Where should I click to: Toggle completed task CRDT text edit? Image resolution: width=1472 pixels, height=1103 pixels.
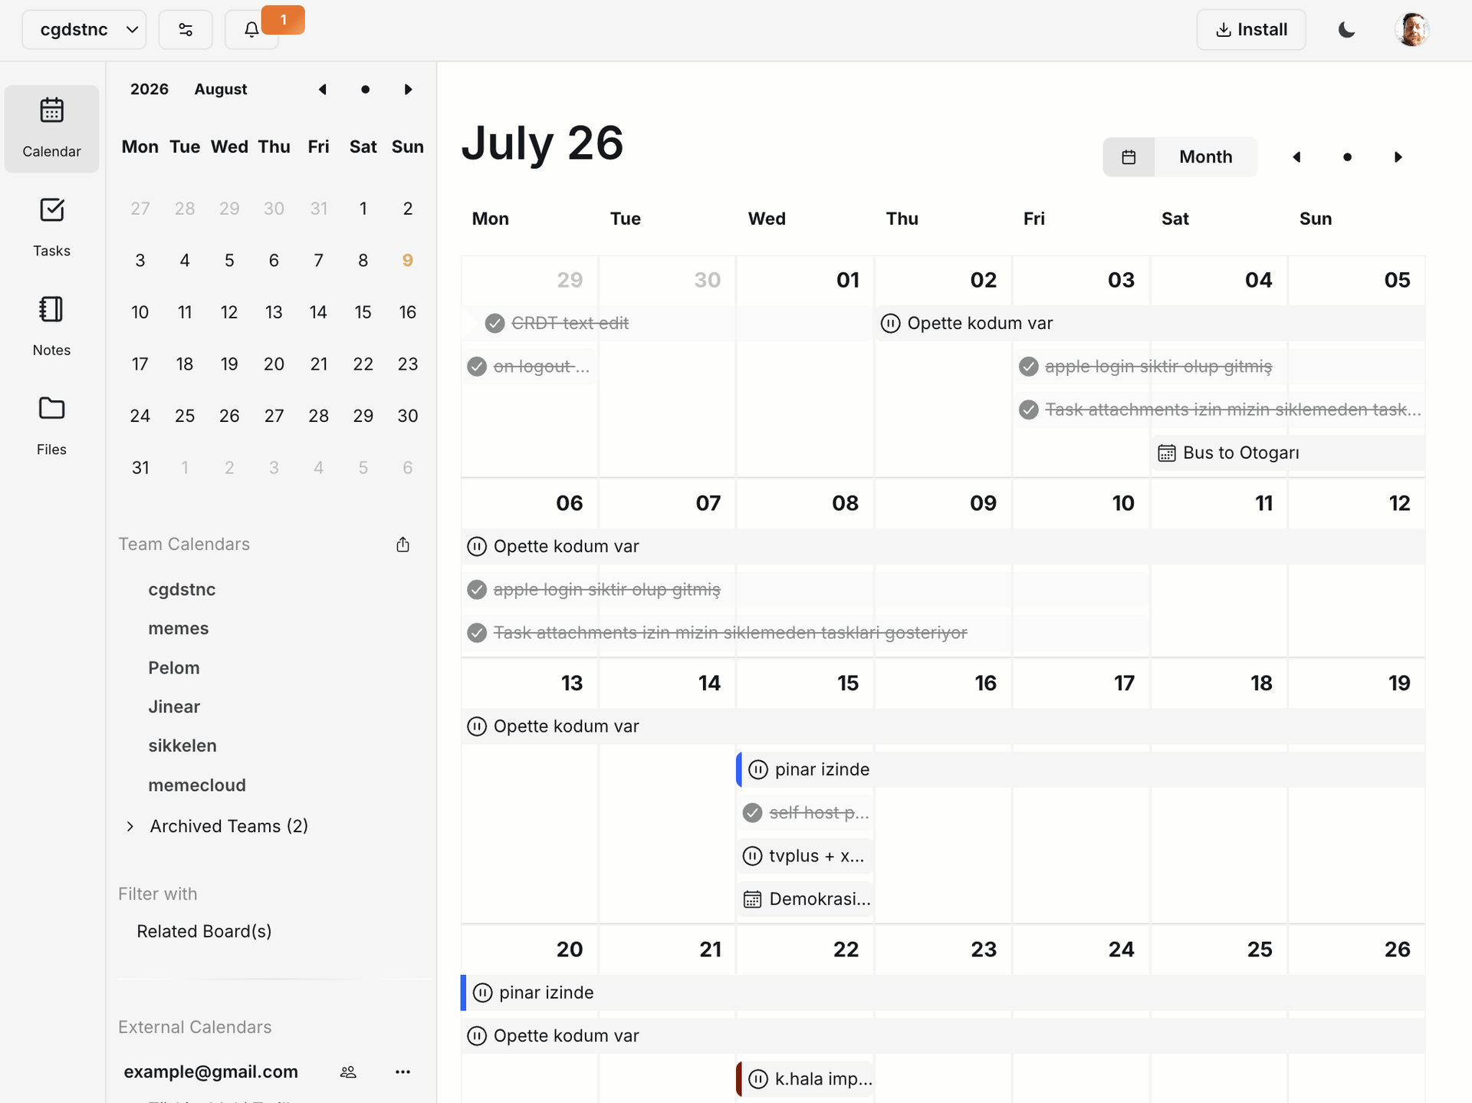click(495, 324)
